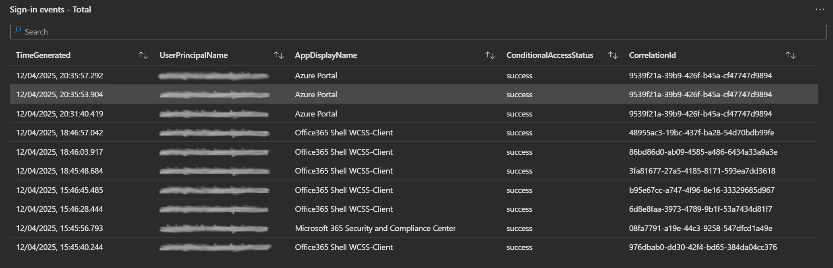Click correlation ID in the 20:35:57.292 row
Image resolution: width=833 pixels, height=268 pixels.
(700, 76)
